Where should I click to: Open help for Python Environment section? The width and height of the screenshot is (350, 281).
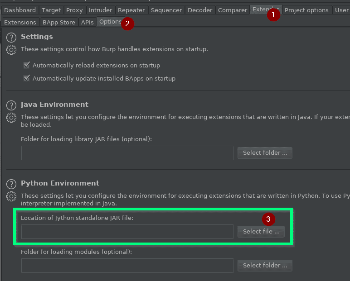pyautogui.click(x=11, y=184)
